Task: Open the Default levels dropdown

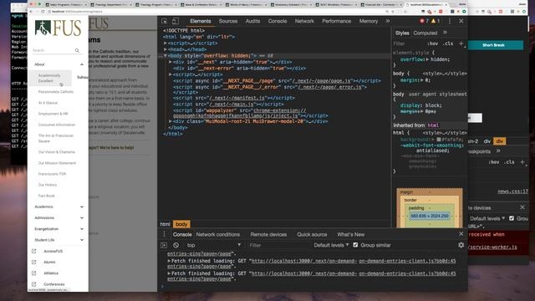Action: pos(331,245)
